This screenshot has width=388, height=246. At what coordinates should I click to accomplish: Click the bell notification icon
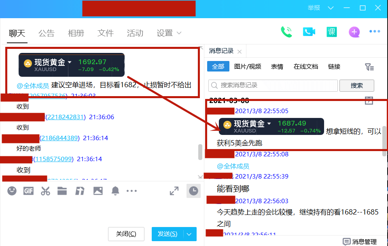115,191
